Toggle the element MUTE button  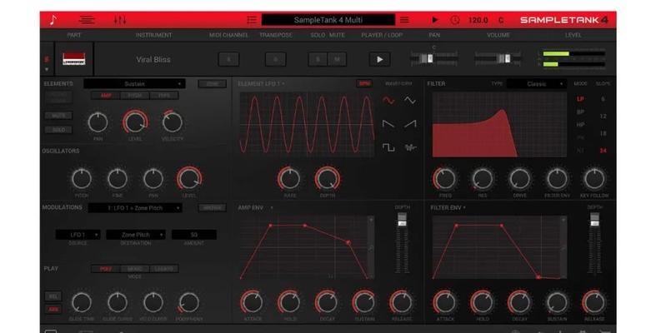click(x=58, y=116)
